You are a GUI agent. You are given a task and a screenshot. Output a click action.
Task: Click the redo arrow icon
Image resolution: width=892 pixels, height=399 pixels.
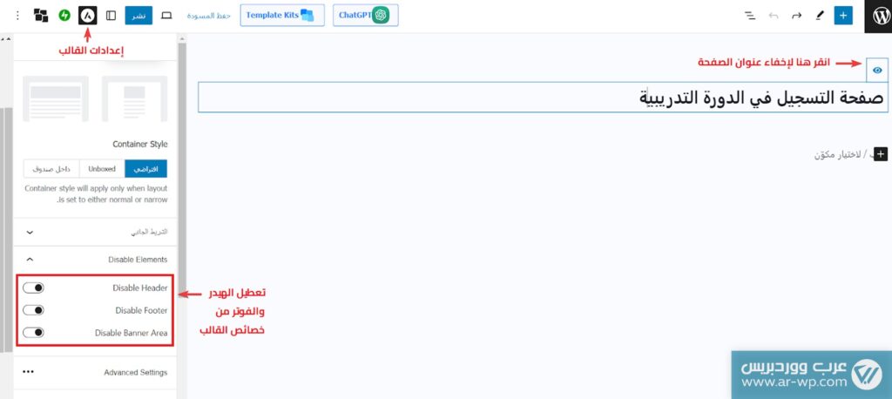(x=796, y=16)
